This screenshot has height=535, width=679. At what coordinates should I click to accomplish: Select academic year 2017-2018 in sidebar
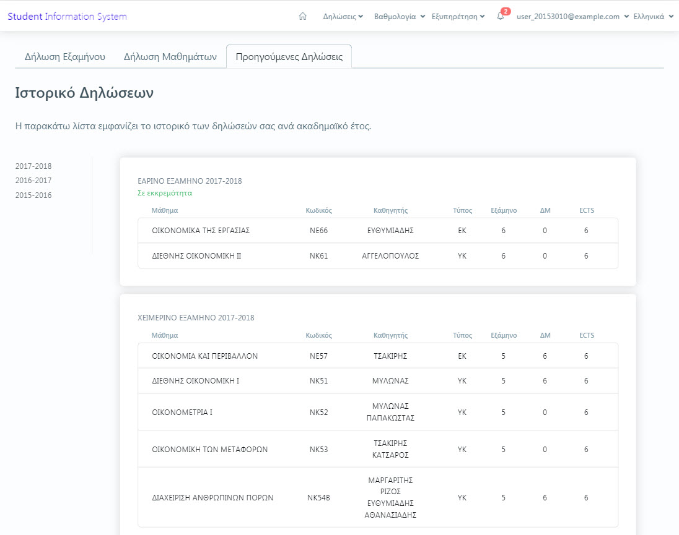(x=33, y=166)
